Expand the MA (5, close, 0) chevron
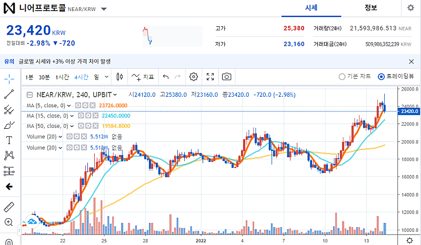The height and width of the screenshot is (245, 421). (69, 106)
